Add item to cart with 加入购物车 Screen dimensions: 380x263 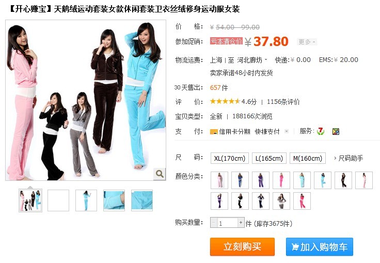(320, 247)
